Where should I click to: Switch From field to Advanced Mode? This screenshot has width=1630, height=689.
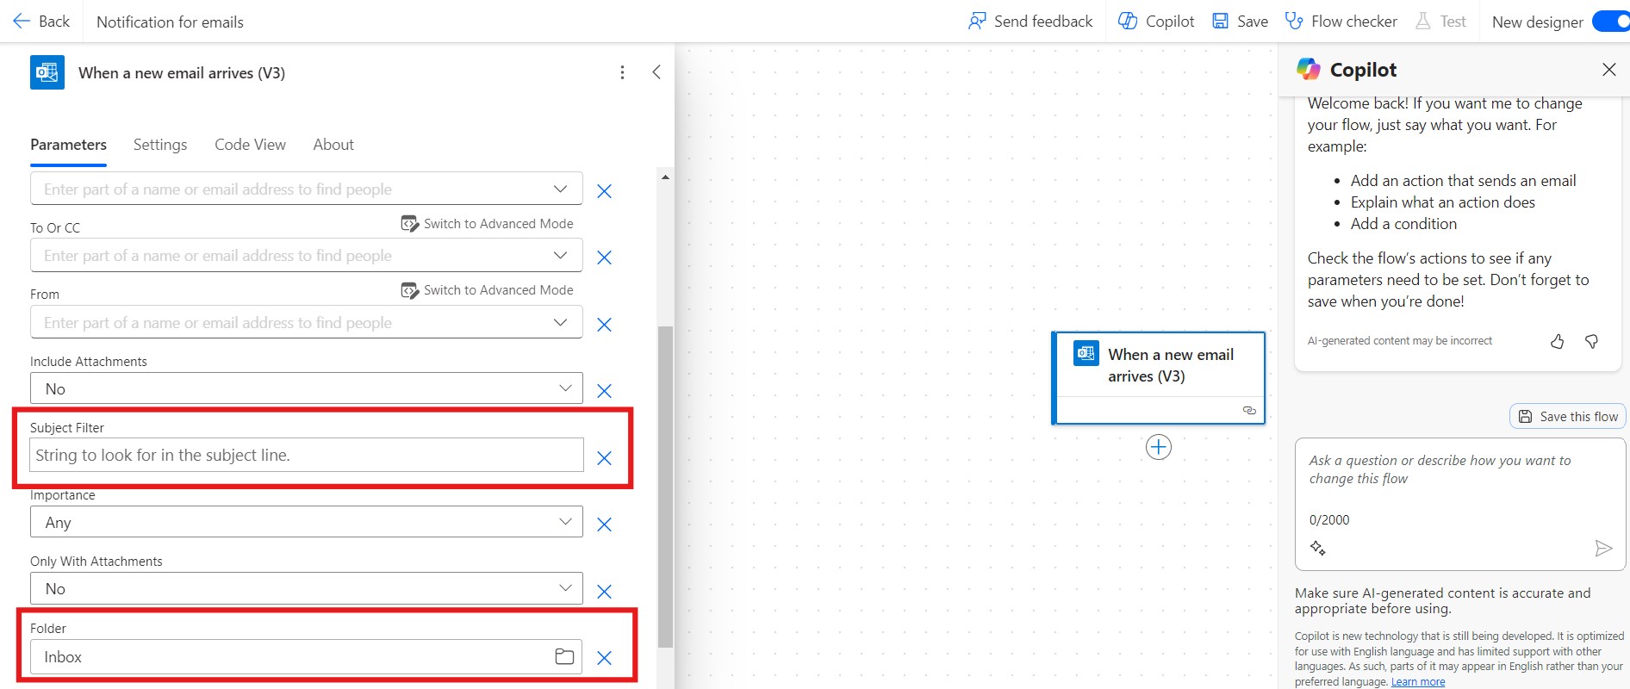(488, 290)
